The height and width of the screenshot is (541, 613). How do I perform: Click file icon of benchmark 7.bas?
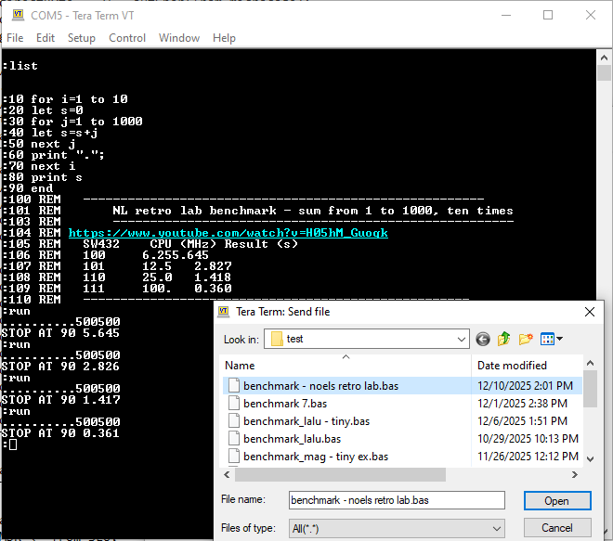click(x=233, y=404)
